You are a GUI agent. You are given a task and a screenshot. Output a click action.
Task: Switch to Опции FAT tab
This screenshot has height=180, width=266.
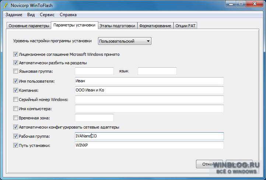[185, 26]
